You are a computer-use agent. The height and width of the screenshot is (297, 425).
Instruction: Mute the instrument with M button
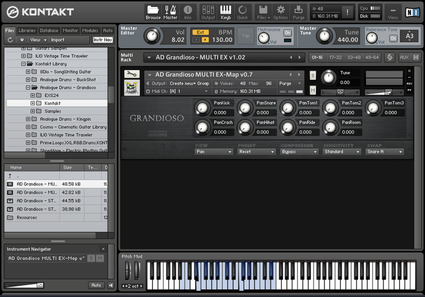[x=312, y=90]
